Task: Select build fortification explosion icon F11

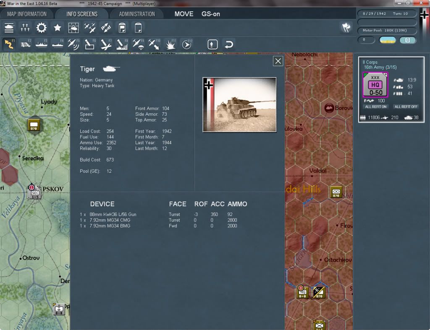Action: (x=170, y=44)
